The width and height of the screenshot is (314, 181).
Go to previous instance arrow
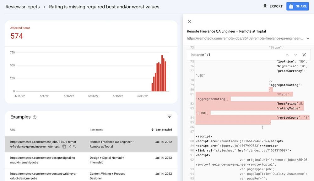click(287, 55)
